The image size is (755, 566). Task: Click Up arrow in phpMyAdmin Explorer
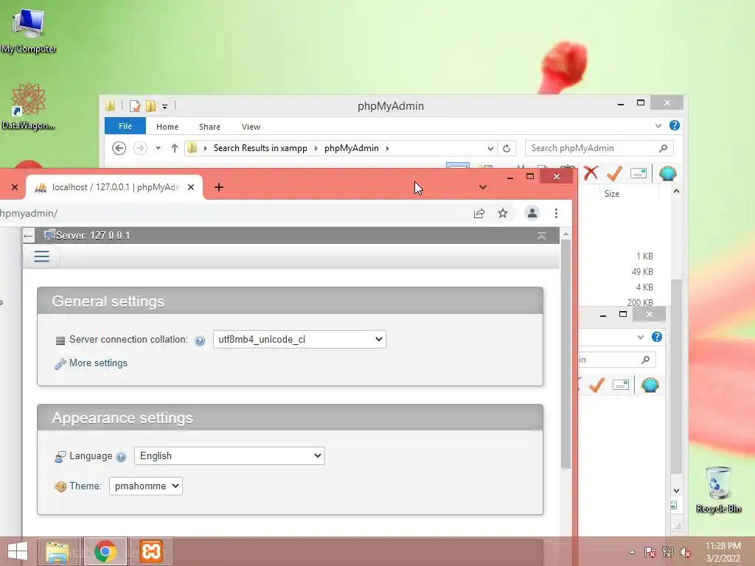(175, 148)
